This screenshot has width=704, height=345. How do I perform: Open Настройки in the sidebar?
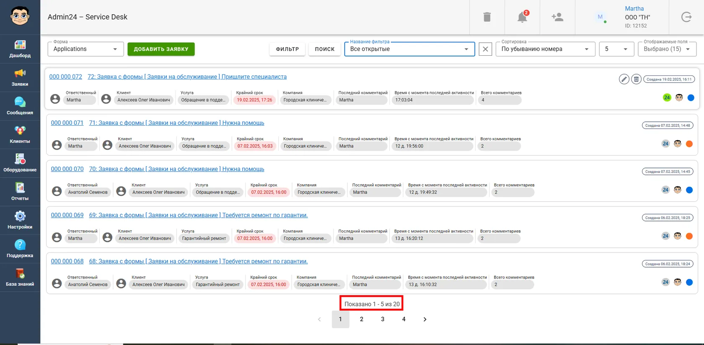coord(20,221)
